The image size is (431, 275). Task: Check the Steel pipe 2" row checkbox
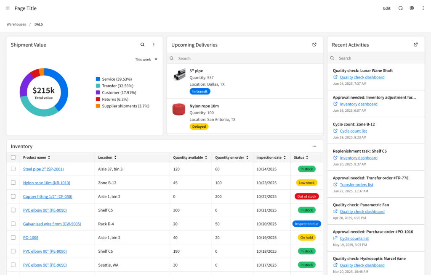13,169
